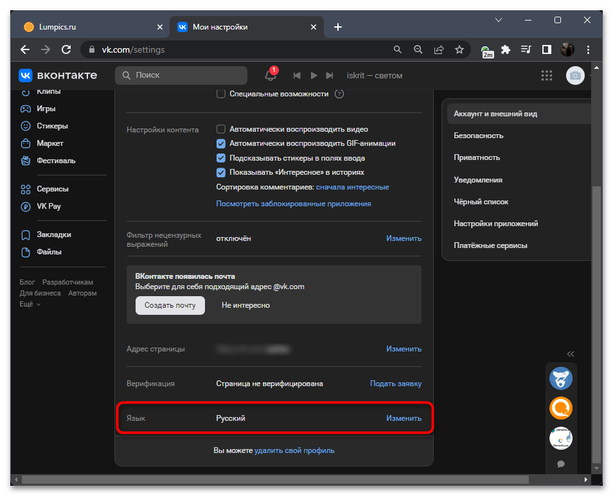This screenshot has width=613, height=496.
Task: Open the profile camera avatar menu
Action: click(575, 75)
